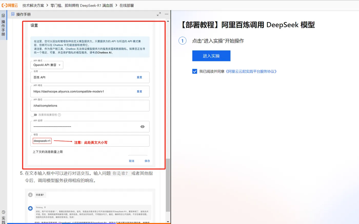Click the text 点击"进入实操"开始操作

coord(218,41)
